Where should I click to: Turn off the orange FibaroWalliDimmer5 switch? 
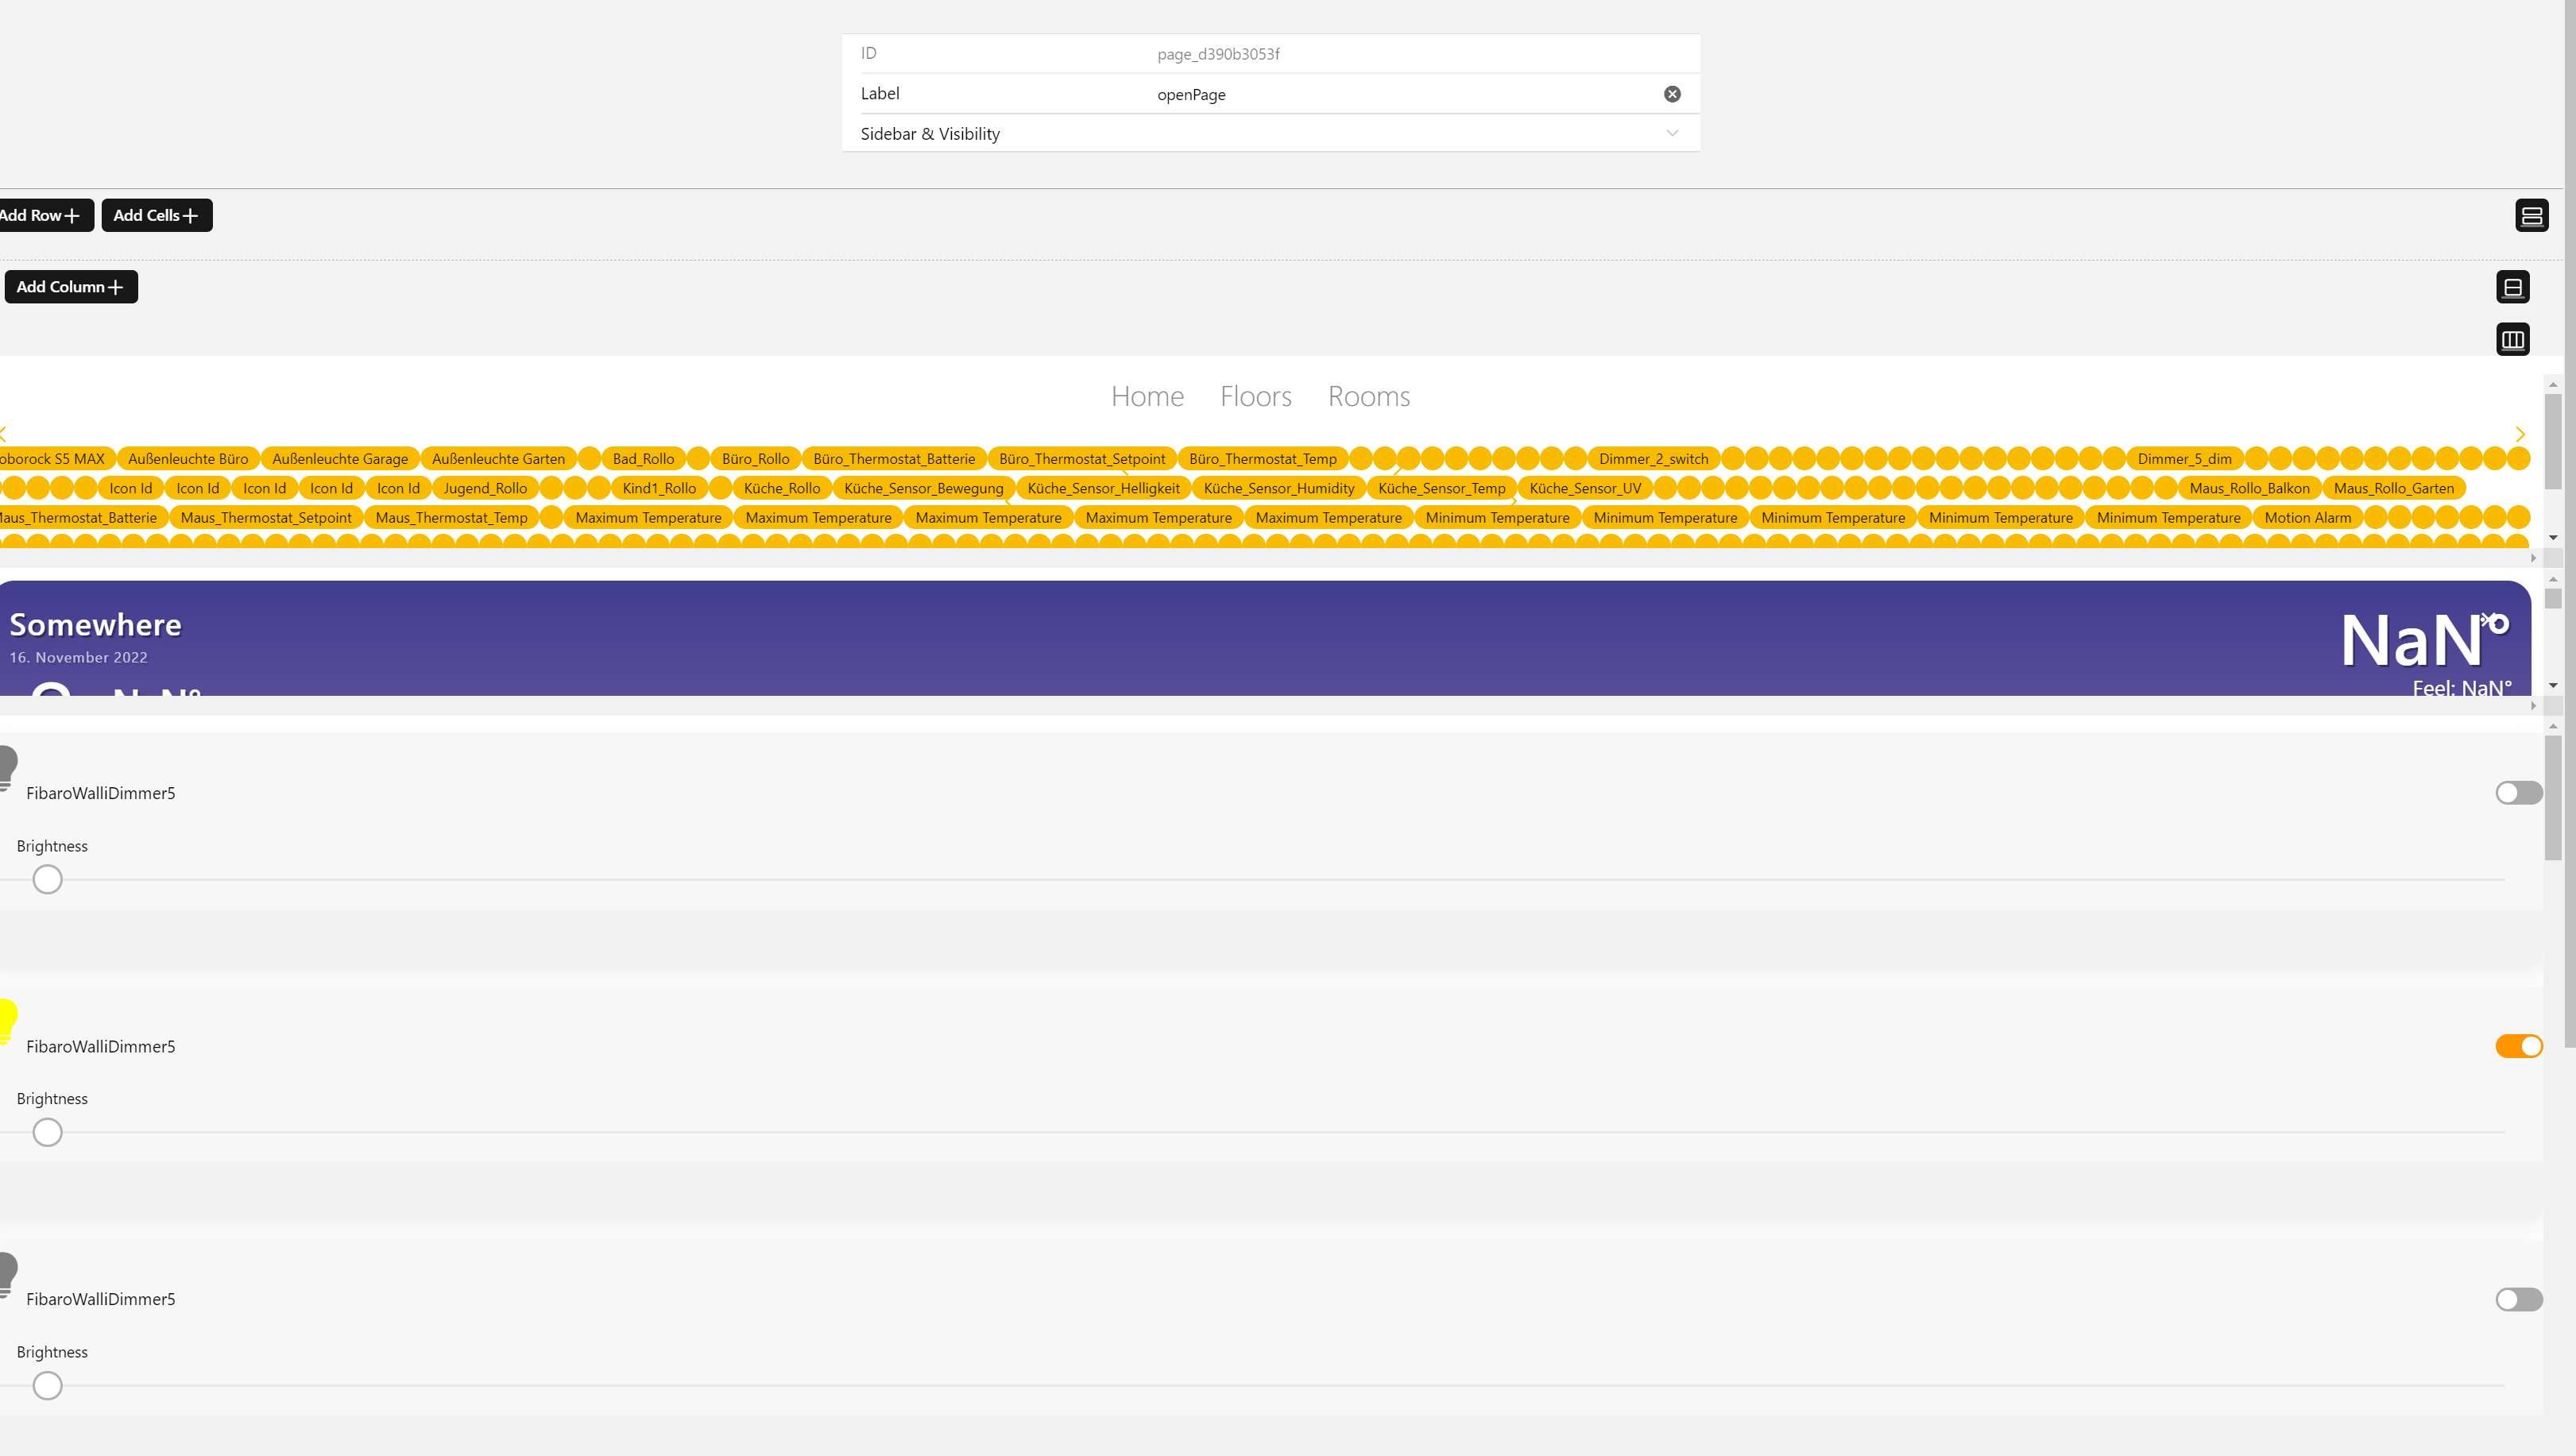coord(2517,1046)
